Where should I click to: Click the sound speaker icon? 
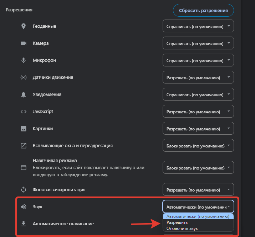tap(24, 207)
